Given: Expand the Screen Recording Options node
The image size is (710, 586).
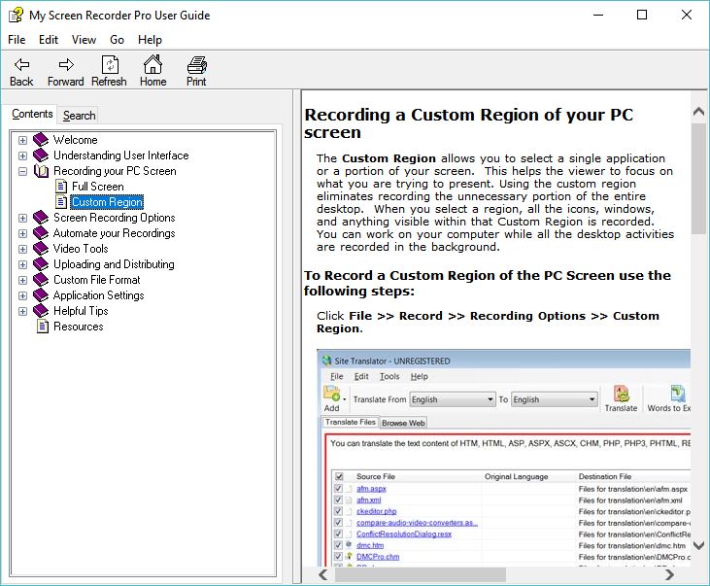Looking at the screenshot, I should pyautogui.click(x=22, y=218).
